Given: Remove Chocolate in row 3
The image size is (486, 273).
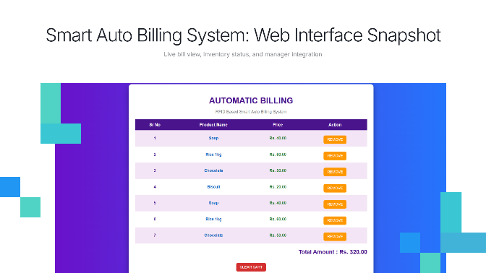Looking at the screenshot, I should [335, 172].
